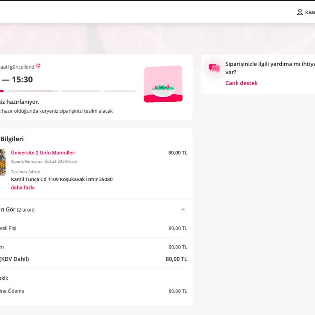Viewport: 315px width, 315px height.
Task: Click address 'Kamil Tunca Cd 1109 Koşukavak İzmir 35080'
Action: [x=62, y=179]
